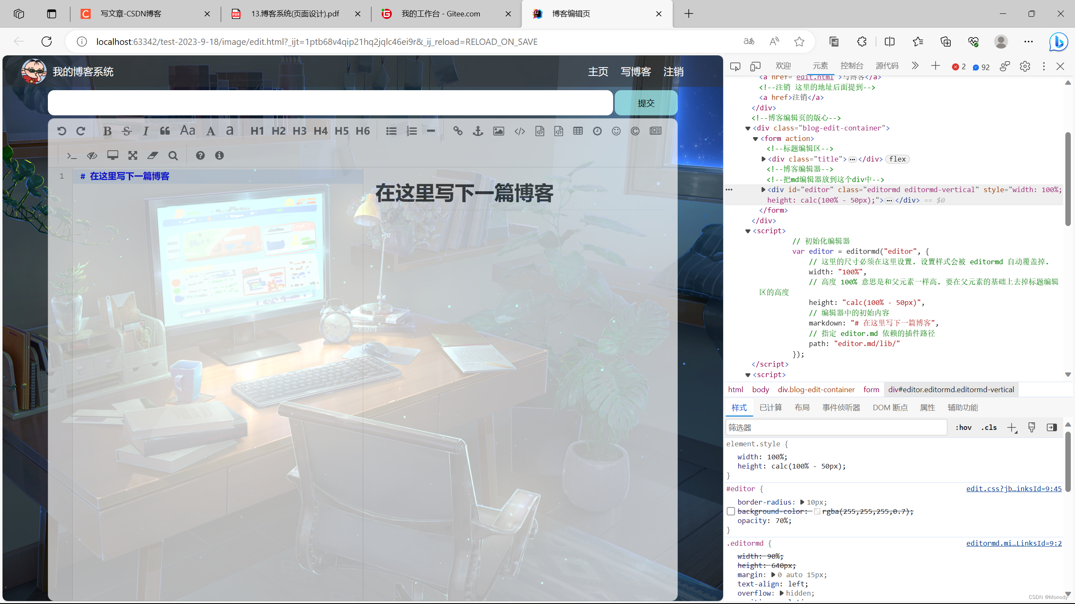1075x604 pixels.
Task: Toggle device emulation in DevTools
Action: pyautogui.click(x=755, y=66)
